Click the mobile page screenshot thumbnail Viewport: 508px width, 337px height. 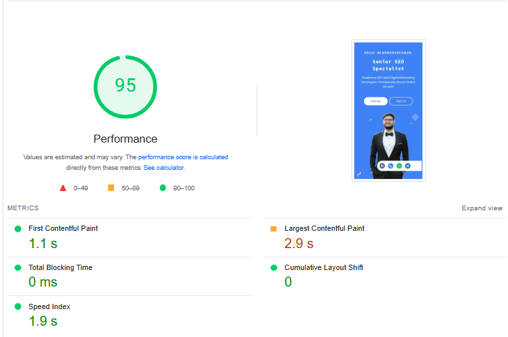389,110
